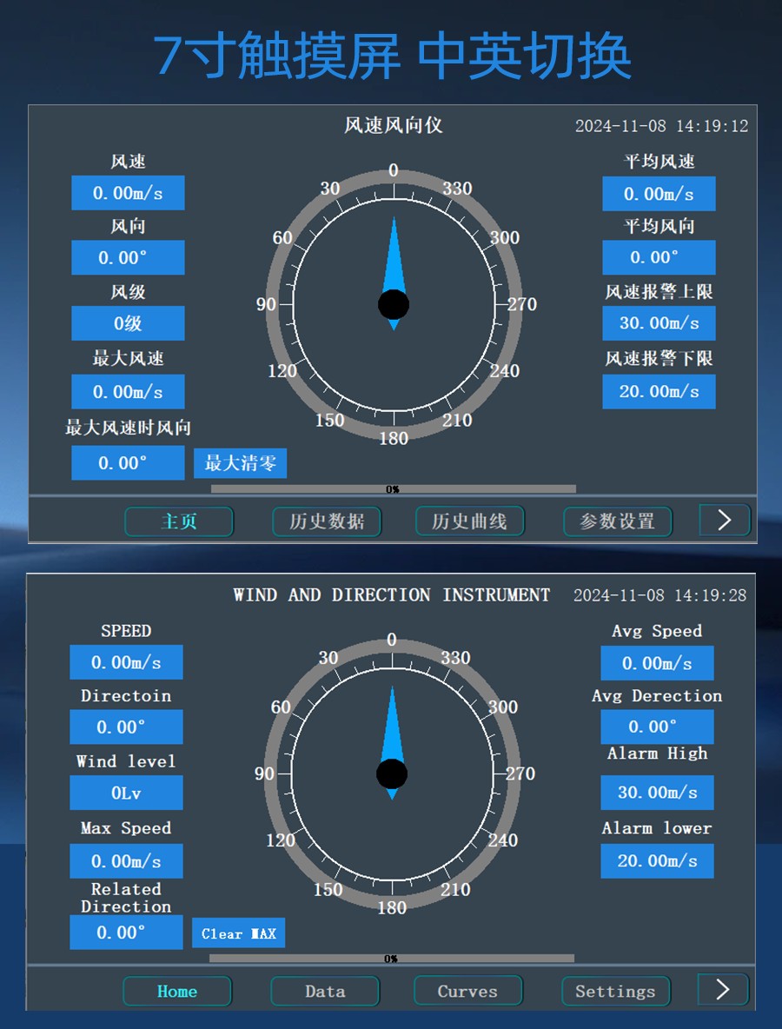Viewport: 782px width, 1029px height.
Task: Select the SPEED value field
Action: (127, 662)
